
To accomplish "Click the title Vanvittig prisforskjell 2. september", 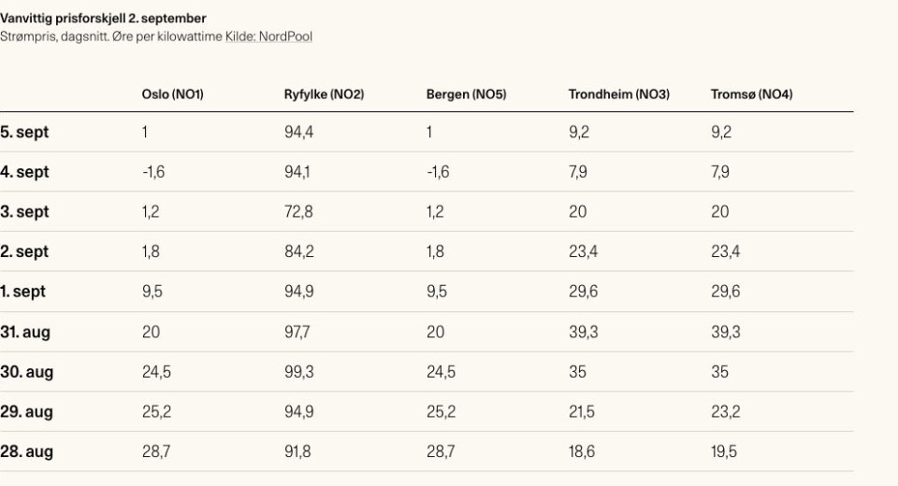I will tap(104, 19).
